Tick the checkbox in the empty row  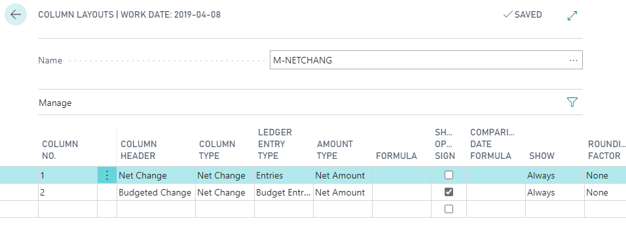tap(449, 209)
